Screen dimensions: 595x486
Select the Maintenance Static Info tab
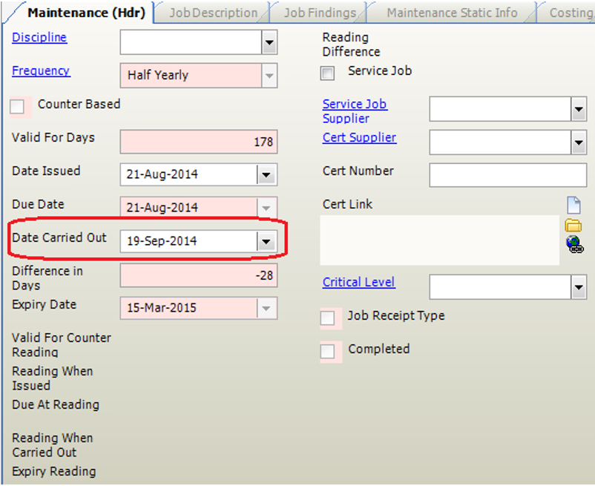pyautogui.click(x=452, y=13)
